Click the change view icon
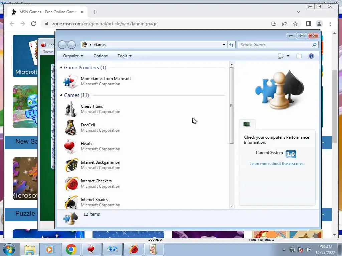This screenshot has width=342, height=256. 281,56
